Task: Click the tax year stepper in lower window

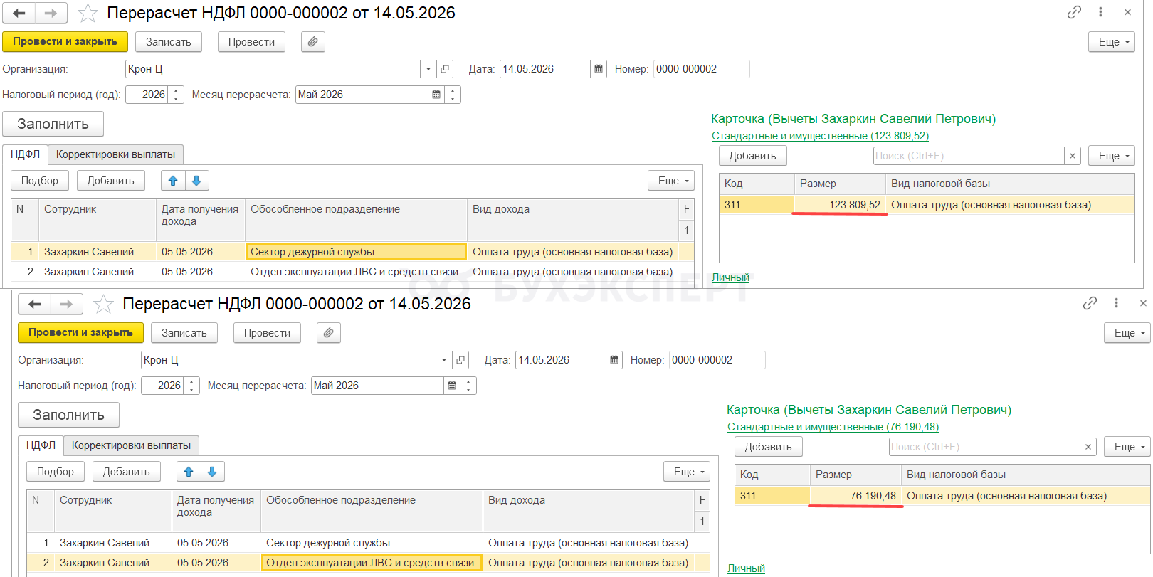Action: click(x=191, y=386)
